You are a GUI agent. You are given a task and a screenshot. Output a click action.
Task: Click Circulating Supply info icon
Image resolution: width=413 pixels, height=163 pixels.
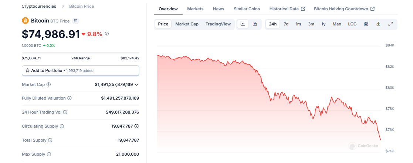pyautogui.click(x=62, y=126)
